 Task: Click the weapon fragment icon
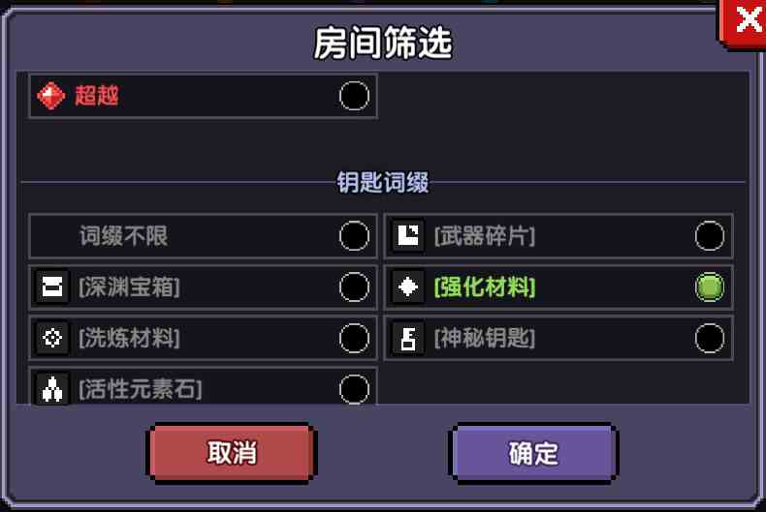point(408,235)
